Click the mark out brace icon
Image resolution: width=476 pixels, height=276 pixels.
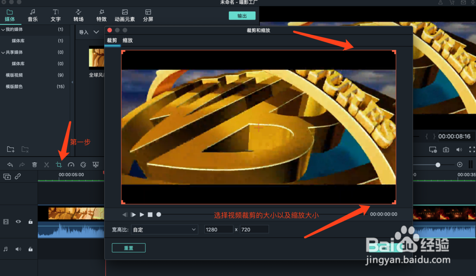(x=434, y=137)
